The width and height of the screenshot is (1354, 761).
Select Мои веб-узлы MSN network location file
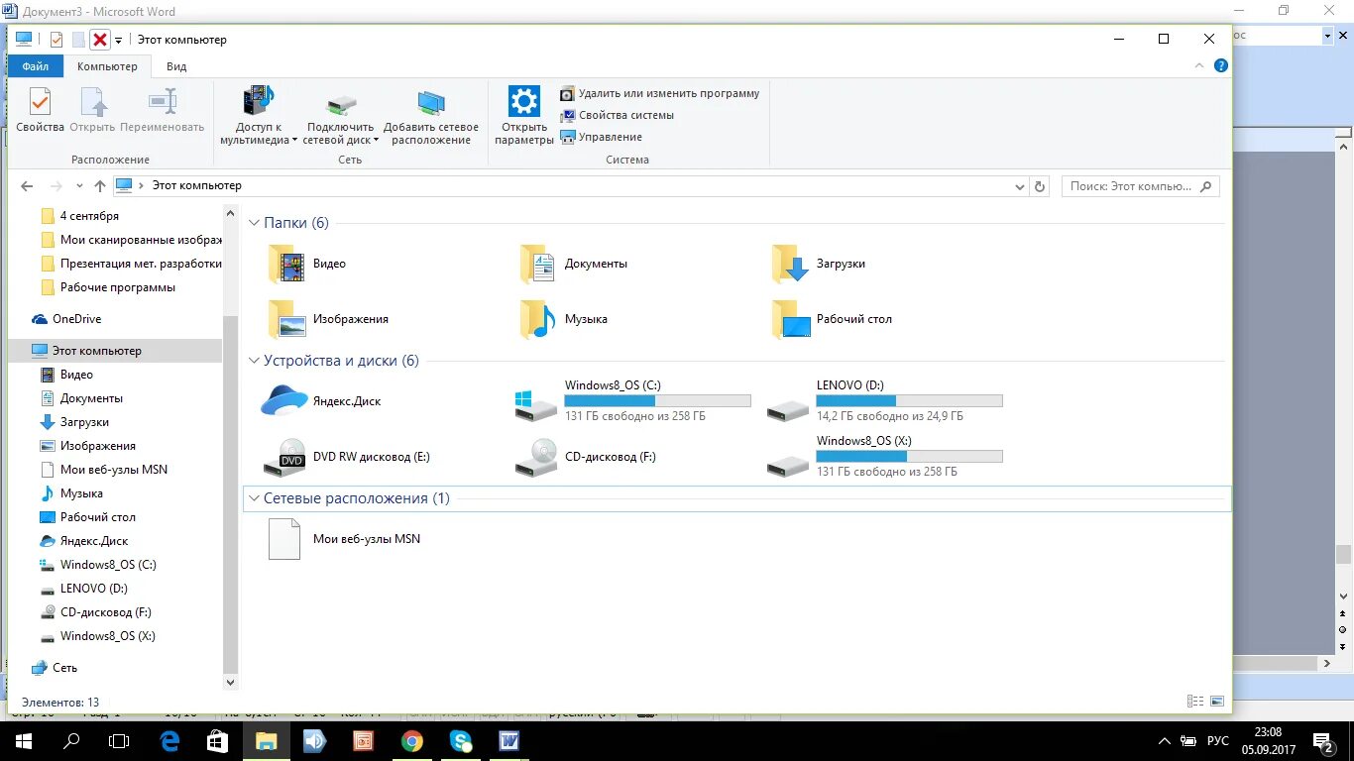pyautogui.click(x=345, y=539)
